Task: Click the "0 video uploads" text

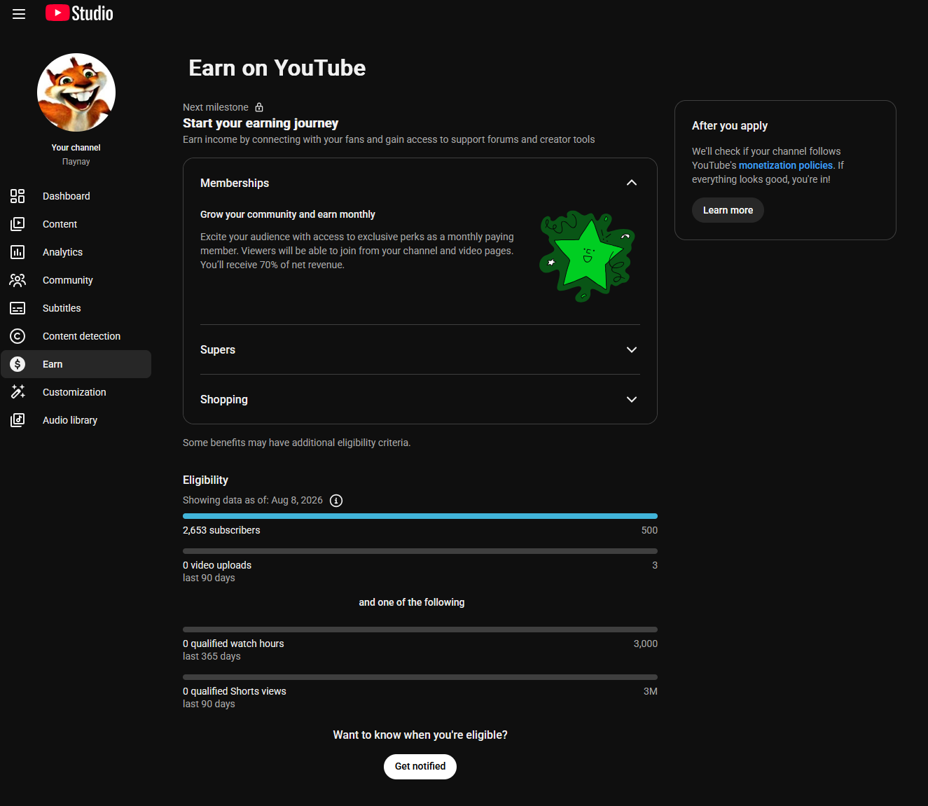Action: tap(217, 565)
